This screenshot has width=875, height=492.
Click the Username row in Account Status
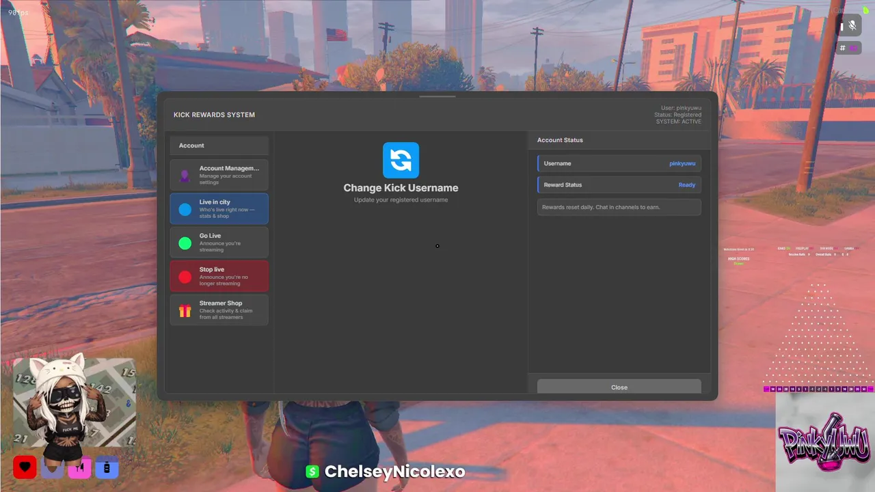619,163
